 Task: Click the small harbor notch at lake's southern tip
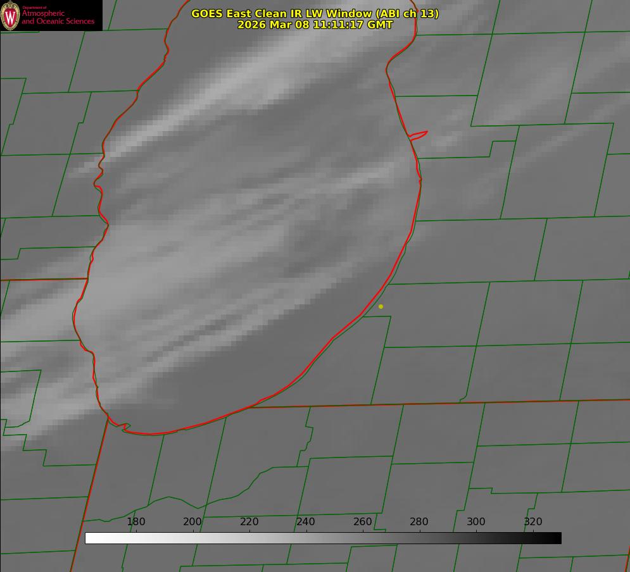[x=126, y=427]
